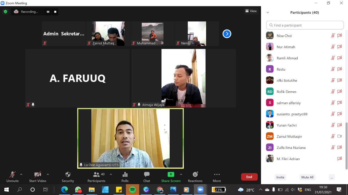Click Restu's muted microphone icon
The height and width of the screenshot is (195, 348).
(x=333, y=69)
